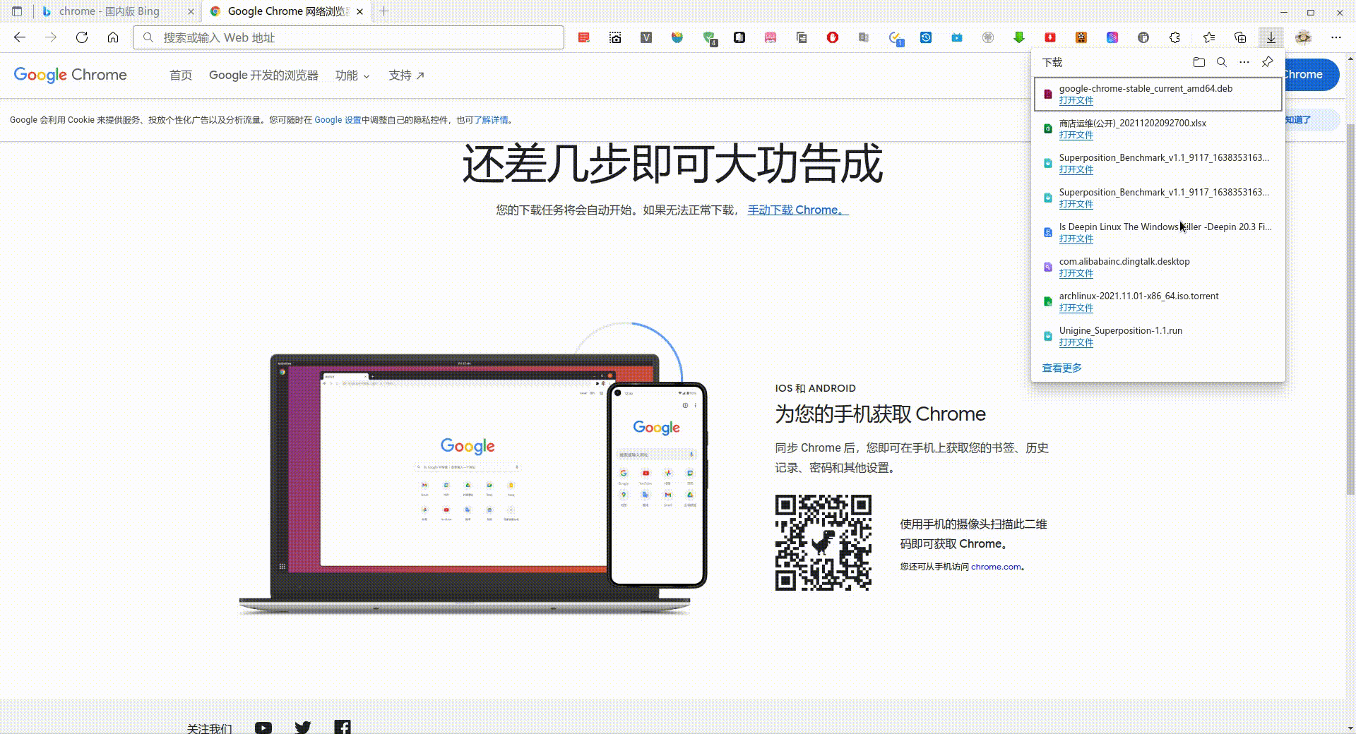Open the browser Settings and more menu
The height and width of the screenshot is (734, 1356).
1336,37
